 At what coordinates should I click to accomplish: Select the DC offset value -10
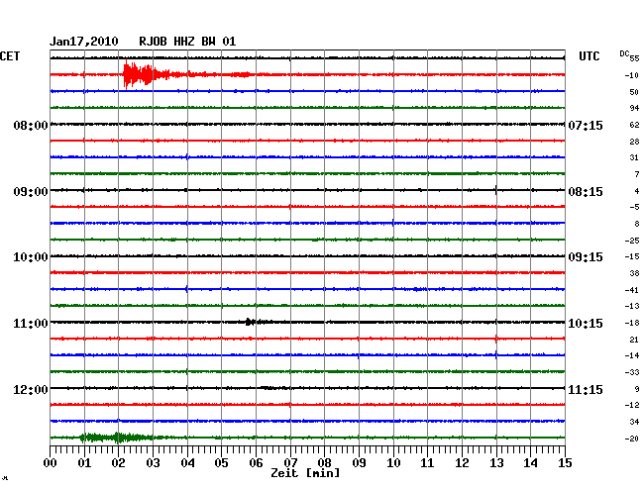click(632, 75)
